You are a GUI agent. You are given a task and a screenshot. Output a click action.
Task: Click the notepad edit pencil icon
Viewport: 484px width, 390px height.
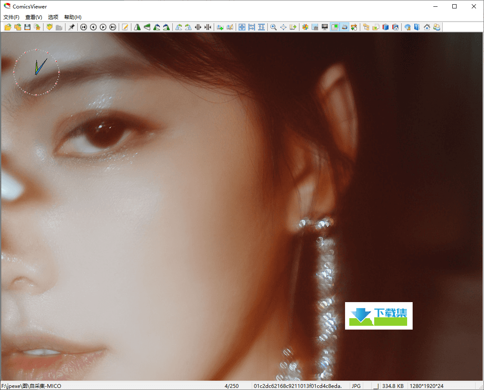(125, 27)
